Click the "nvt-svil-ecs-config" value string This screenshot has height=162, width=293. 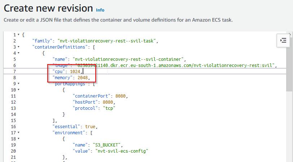(121, 151)
